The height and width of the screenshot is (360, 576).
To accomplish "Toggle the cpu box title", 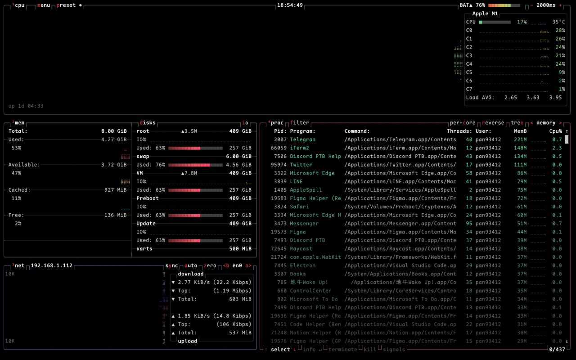I will coord(18,5).
